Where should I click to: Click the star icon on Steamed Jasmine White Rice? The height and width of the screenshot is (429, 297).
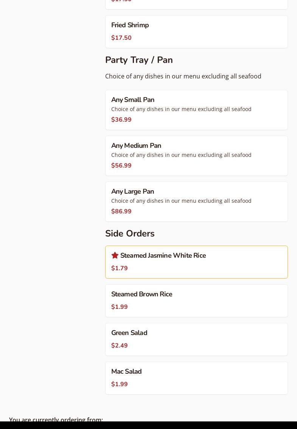pos(115,255)
